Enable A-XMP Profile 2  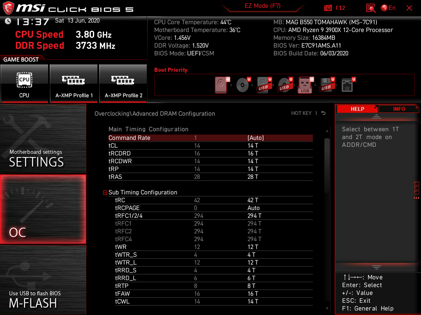click(123, 83)
